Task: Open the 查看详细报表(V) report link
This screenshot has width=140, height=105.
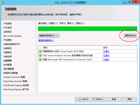Action: pos(46,40)
